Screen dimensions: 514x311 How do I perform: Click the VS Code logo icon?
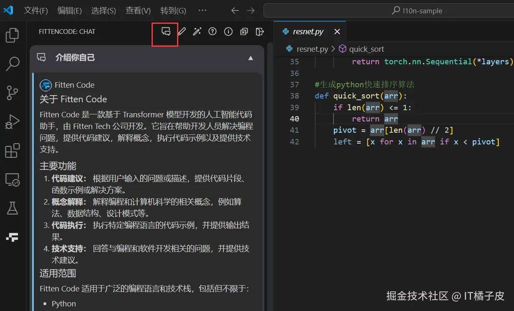[8, 10]
